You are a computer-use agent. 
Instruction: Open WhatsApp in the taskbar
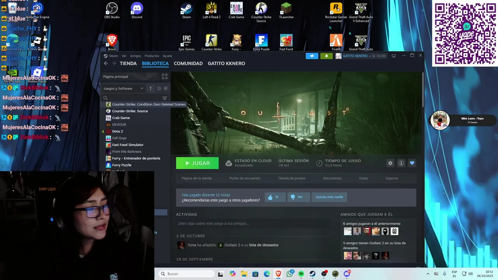click(x=290, y=274)
